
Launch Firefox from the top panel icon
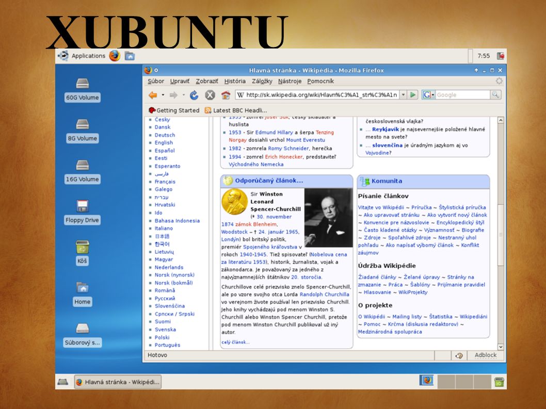(x=115, y=56)
